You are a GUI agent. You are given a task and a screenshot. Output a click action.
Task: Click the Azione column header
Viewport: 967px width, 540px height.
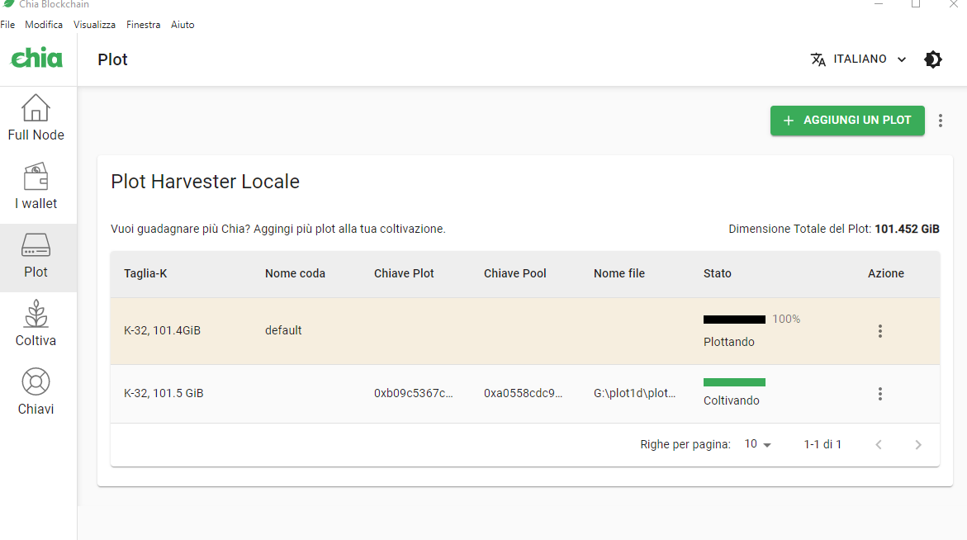coord(885,273)
